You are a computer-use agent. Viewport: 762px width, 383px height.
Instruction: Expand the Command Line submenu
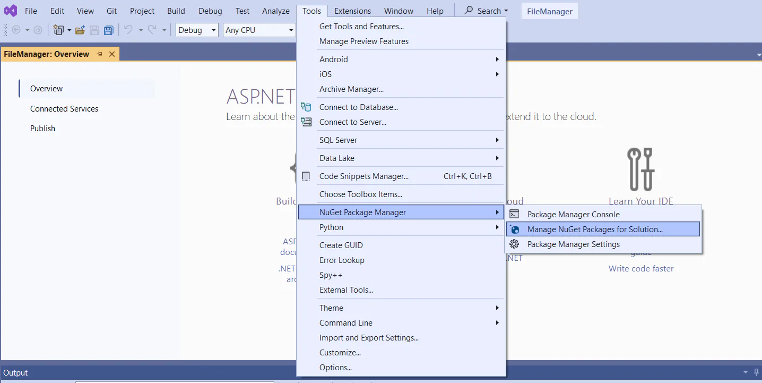tap(497, 323)
